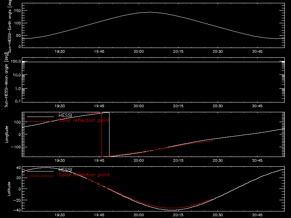The height and width of the screenshot is (218, 291).
Task: Click 19:45 time label under Longitude plot
Action: point(99,161)
